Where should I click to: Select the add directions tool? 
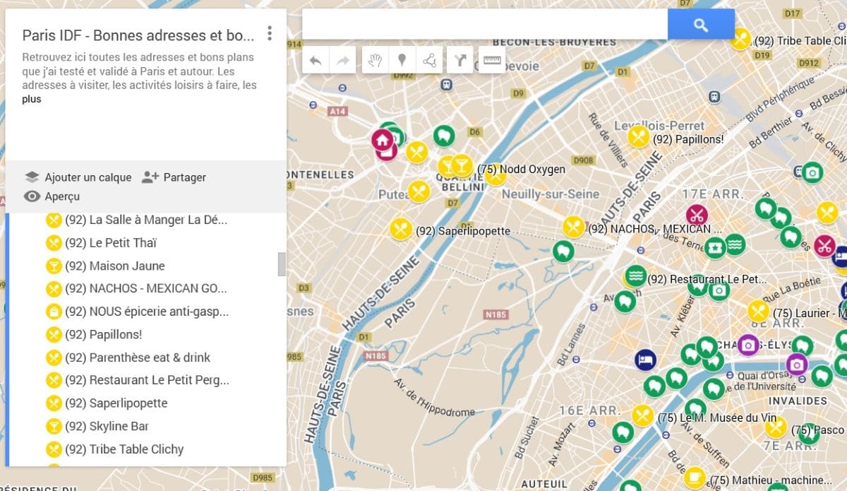460,61
